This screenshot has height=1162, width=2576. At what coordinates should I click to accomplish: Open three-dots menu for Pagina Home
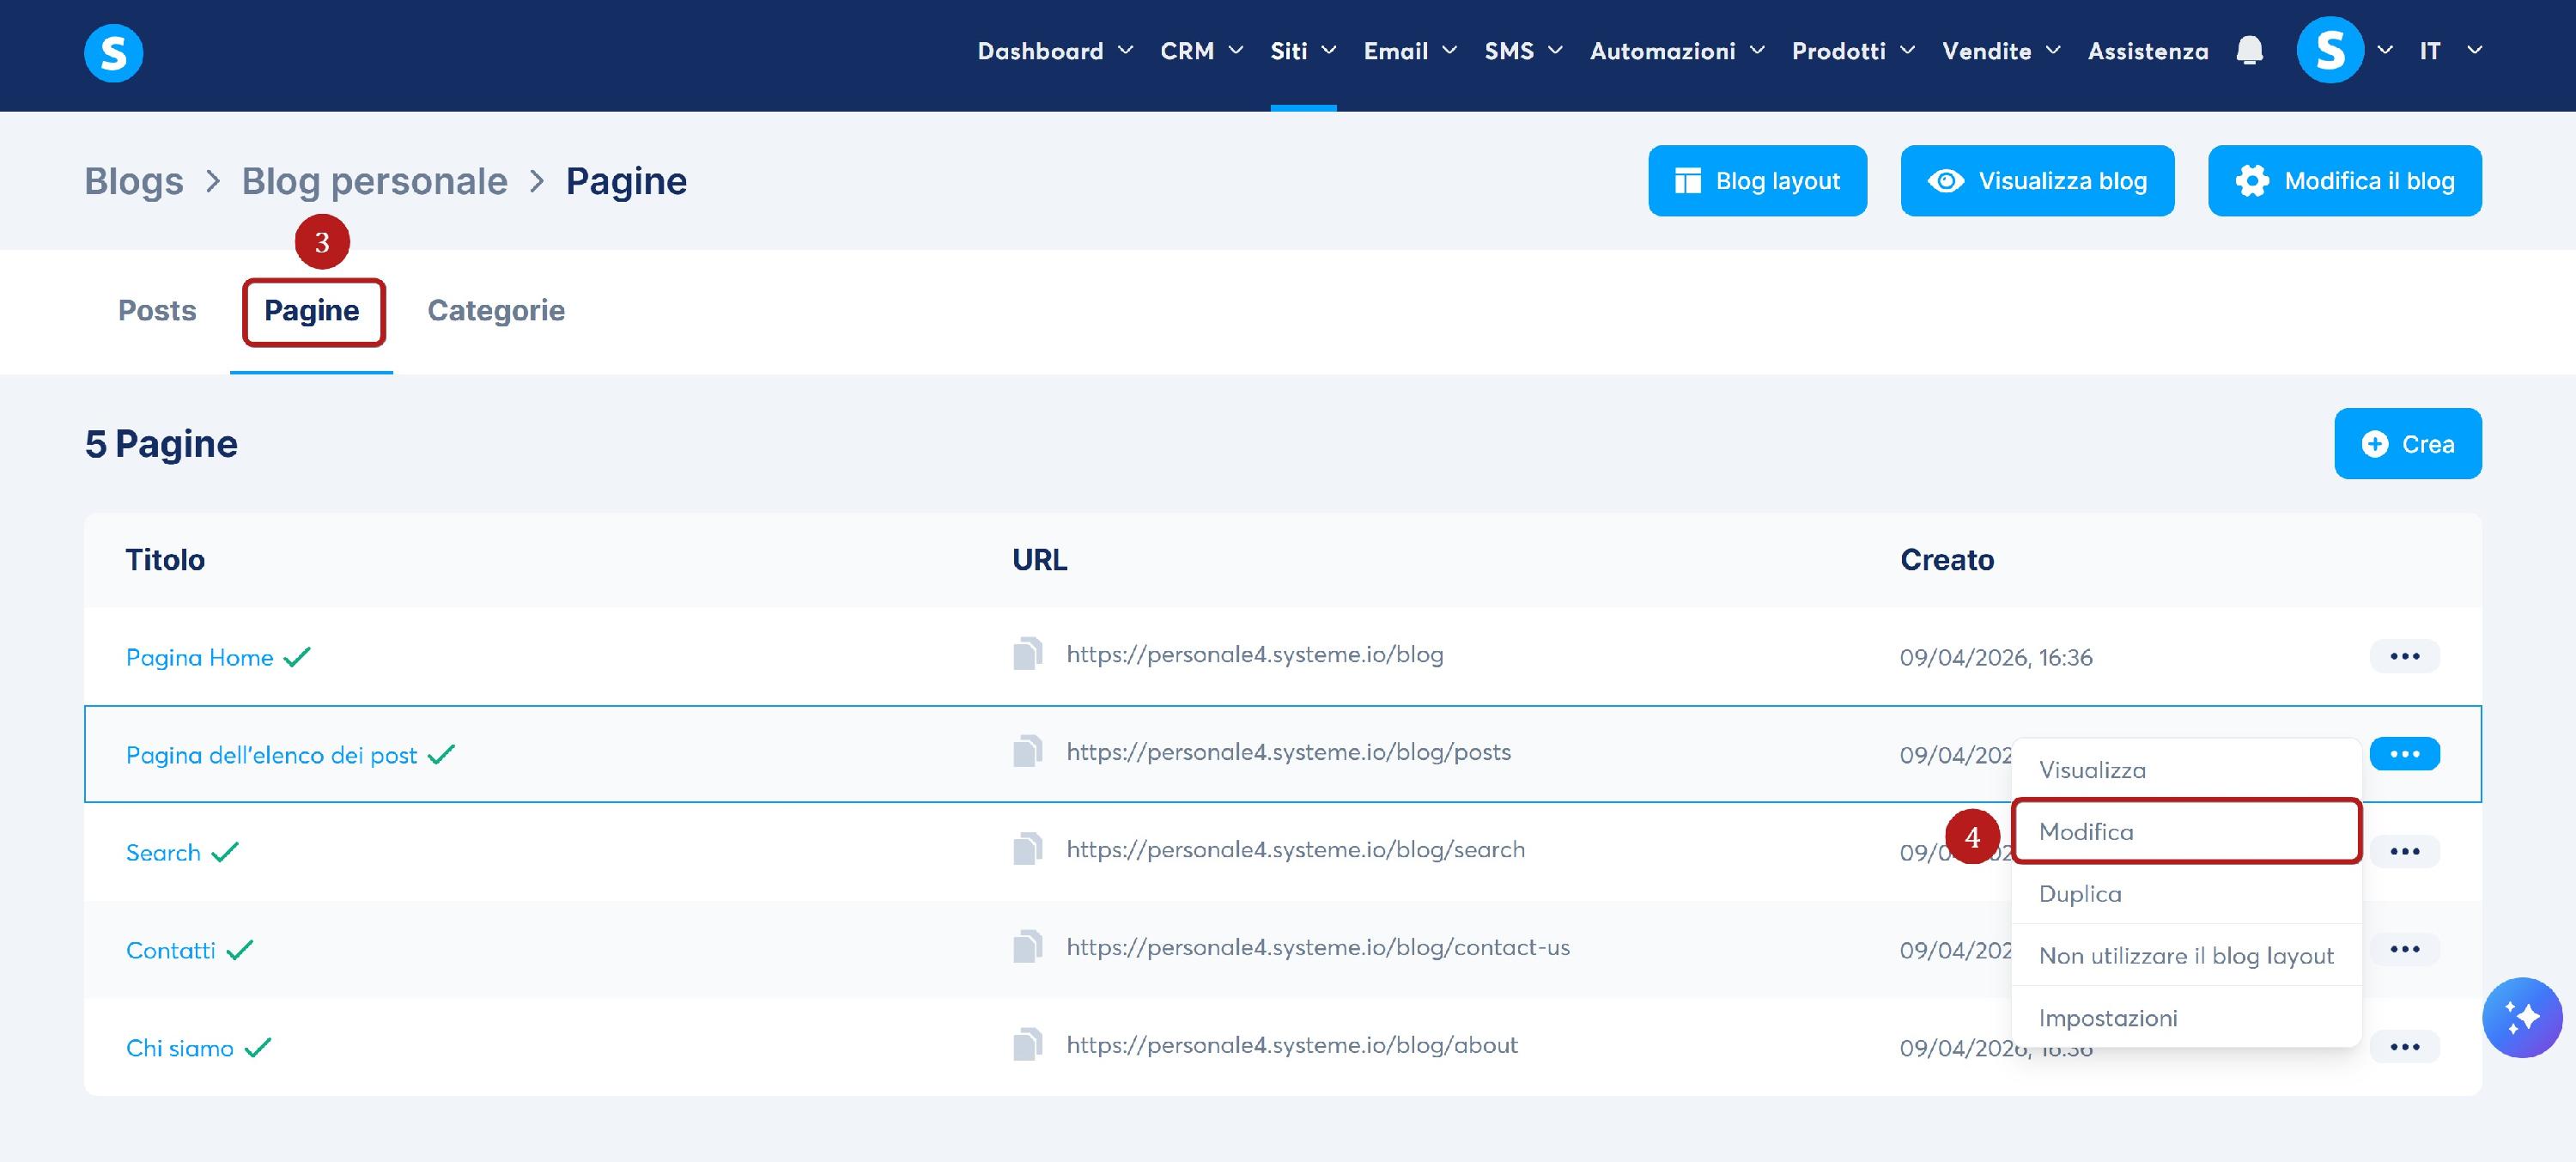[x=2404, y=656]
